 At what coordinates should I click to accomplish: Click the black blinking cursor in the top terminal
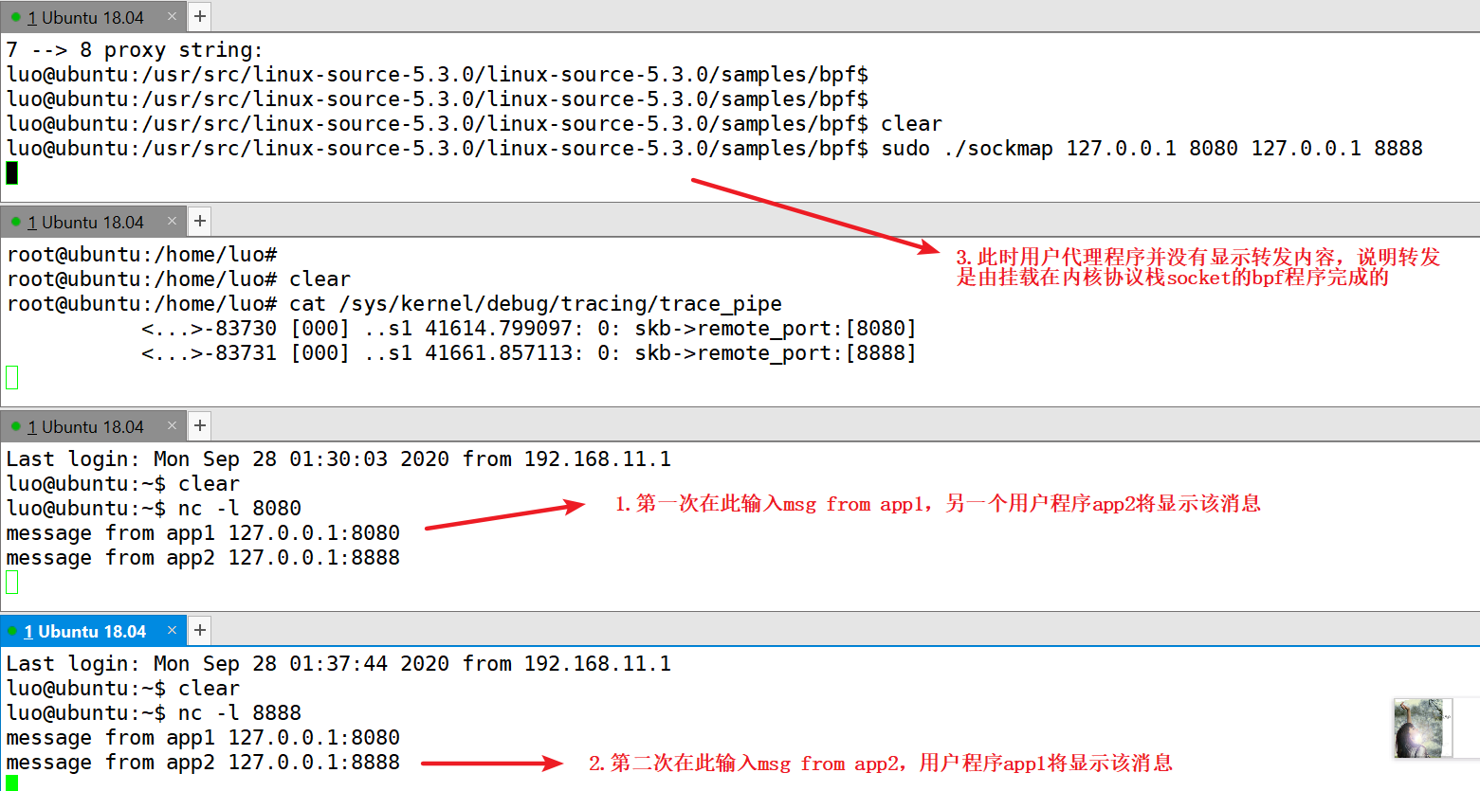click(10, 172)
